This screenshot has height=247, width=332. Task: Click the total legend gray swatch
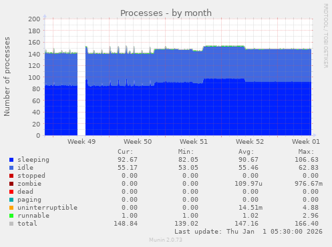click(11, 224)
